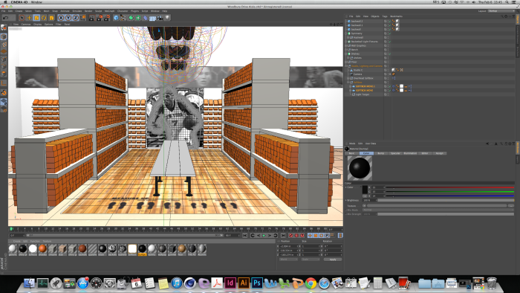Viewport: 520px width, 293px height.
Task: Toggle Y-axis lock
Action: [x=68, y=18]
